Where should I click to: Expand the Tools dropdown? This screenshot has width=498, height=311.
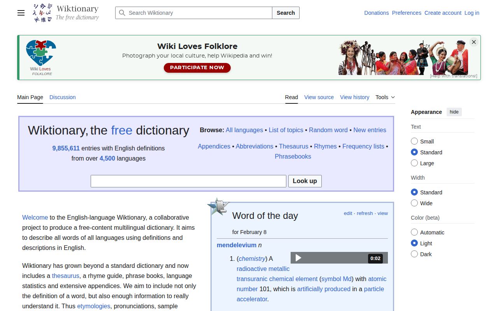click(384, 97)
